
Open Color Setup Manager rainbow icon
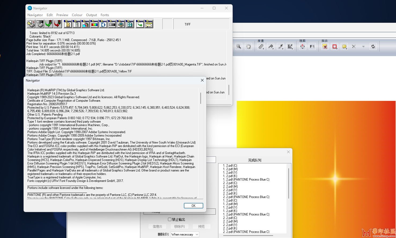[94, 24]
